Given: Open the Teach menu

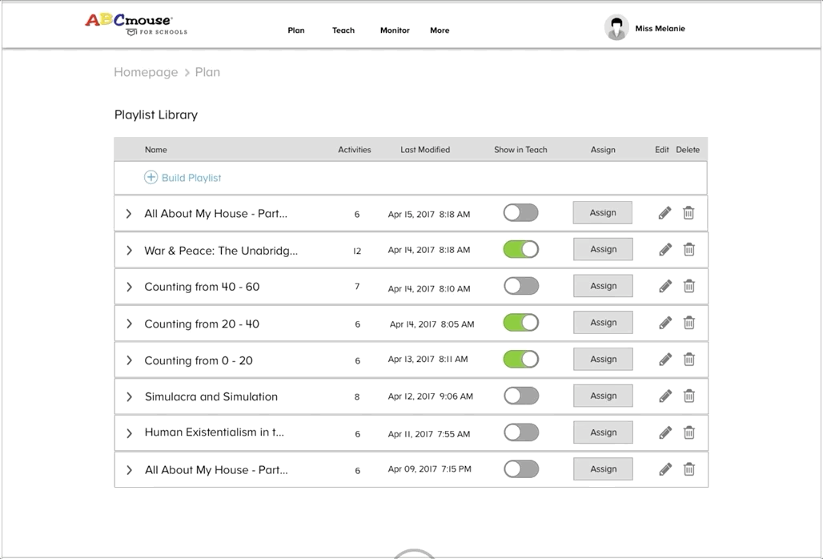Looking at the screenshot, I should (x=343, y=30).
